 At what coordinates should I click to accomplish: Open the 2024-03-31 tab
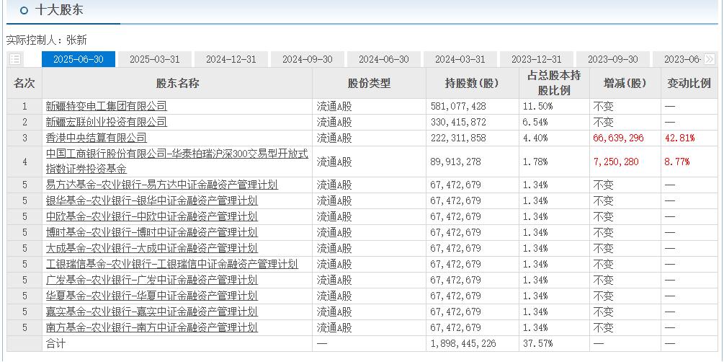pyautogui.click(x=460, y=59)
